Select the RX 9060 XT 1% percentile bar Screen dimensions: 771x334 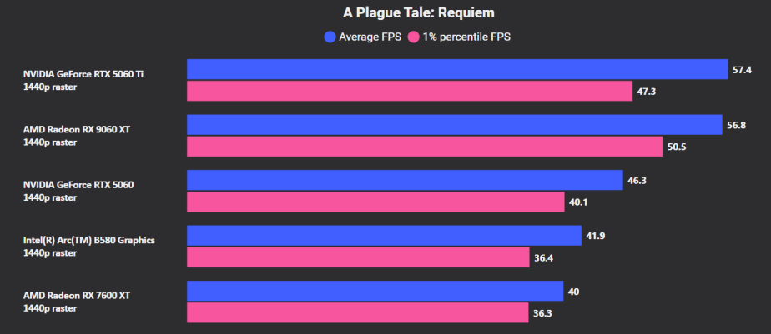425,147
